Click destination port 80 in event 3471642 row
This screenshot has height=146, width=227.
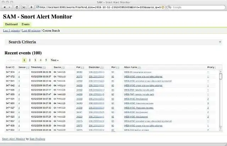[113, 86]
